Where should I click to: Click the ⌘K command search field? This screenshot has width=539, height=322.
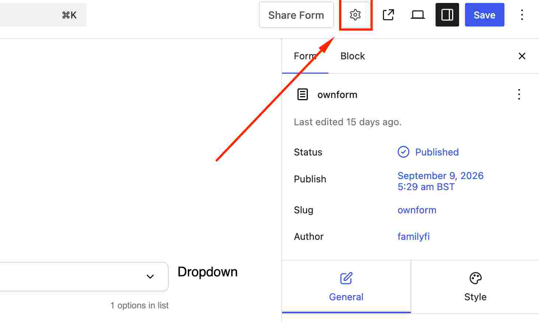[43, 15]
